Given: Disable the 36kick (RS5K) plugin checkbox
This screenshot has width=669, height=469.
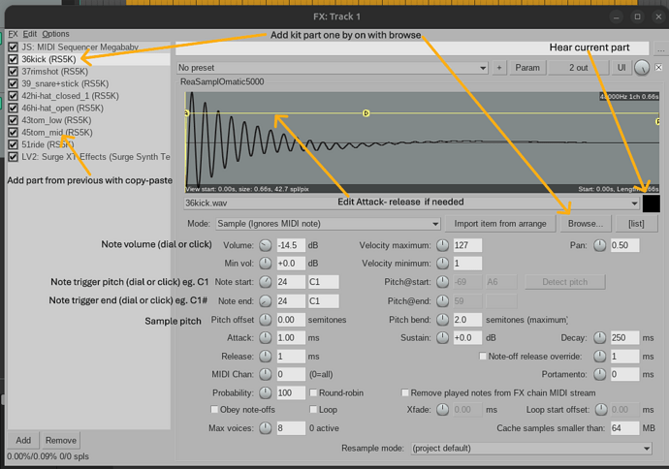Looking at the screenshot, I should [13, 59].
